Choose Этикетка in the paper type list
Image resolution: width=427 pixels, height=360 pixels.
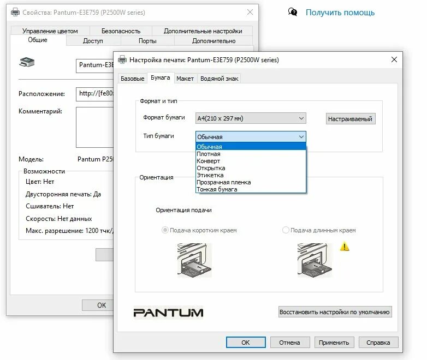coord(251,175)
